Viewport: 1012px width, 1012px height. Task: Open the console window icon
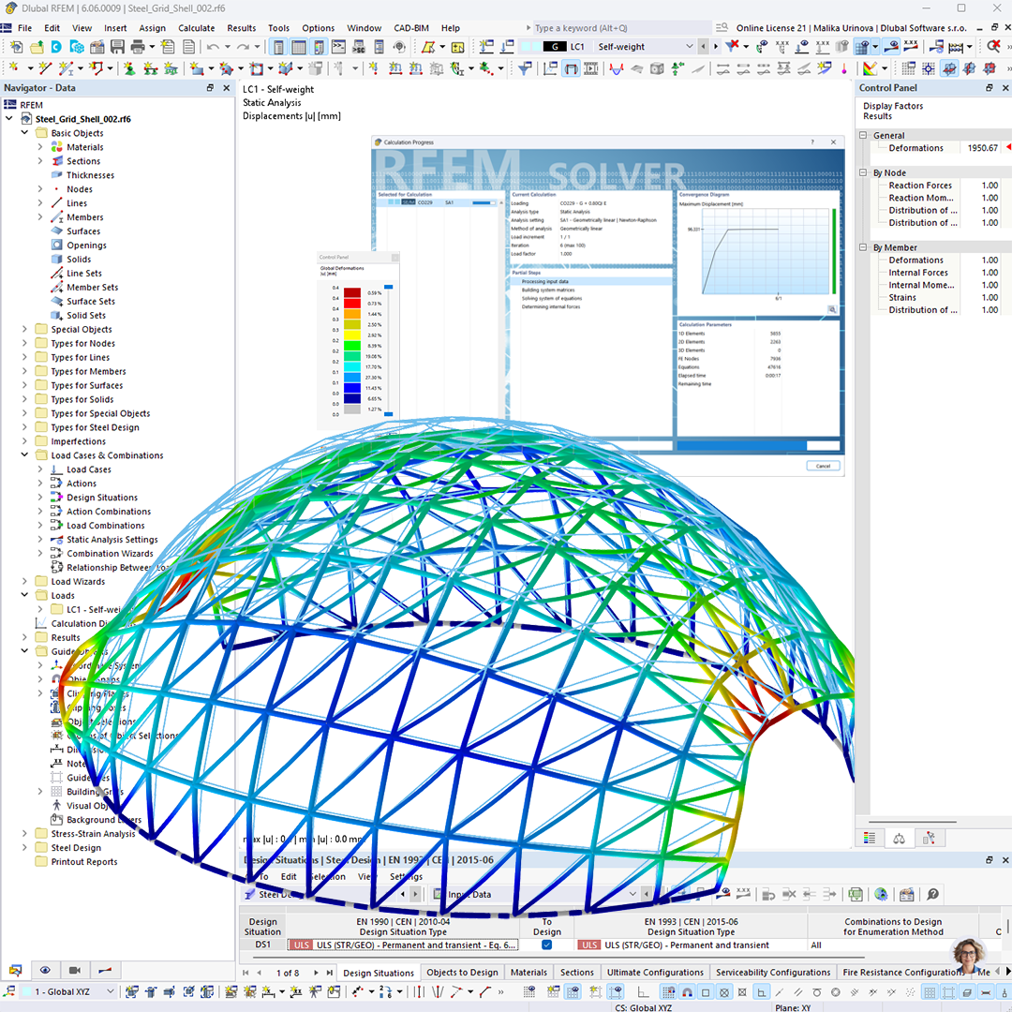click(339, 47)
